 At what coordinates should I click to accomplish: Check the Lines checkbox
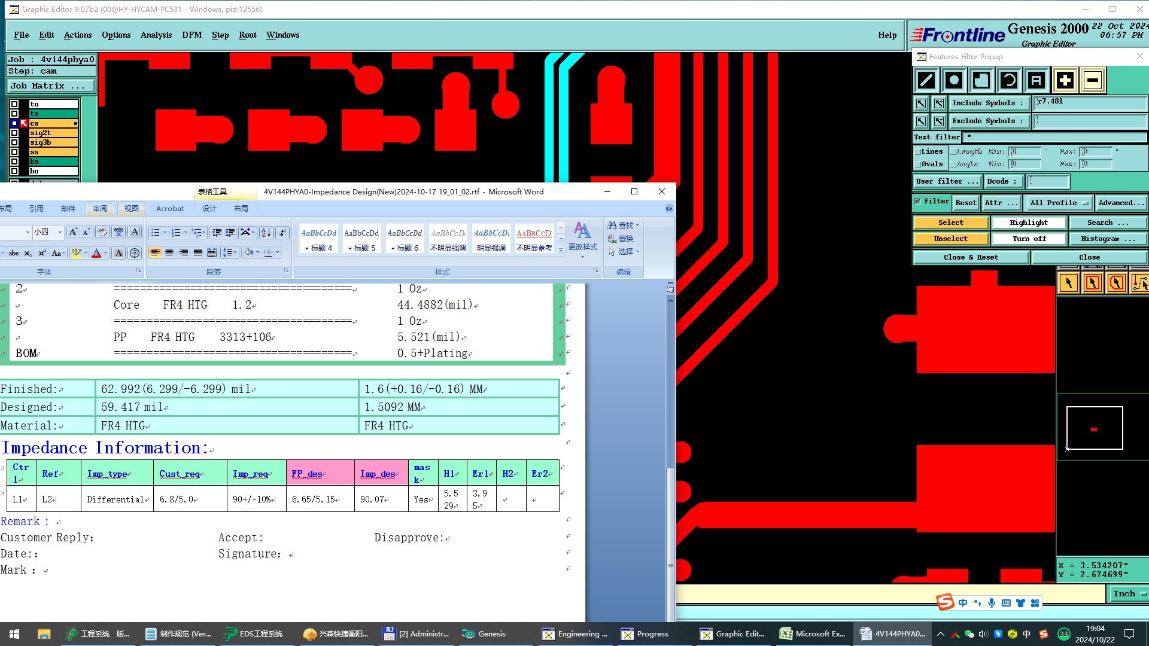(x=918, y=152)
